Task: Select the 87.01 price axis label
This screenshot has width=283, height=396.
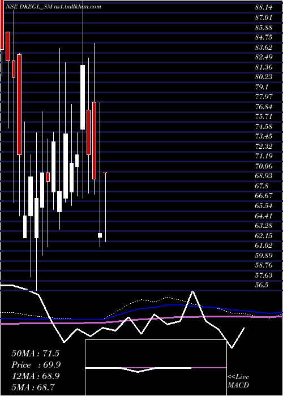Action: tap(264, 18)
